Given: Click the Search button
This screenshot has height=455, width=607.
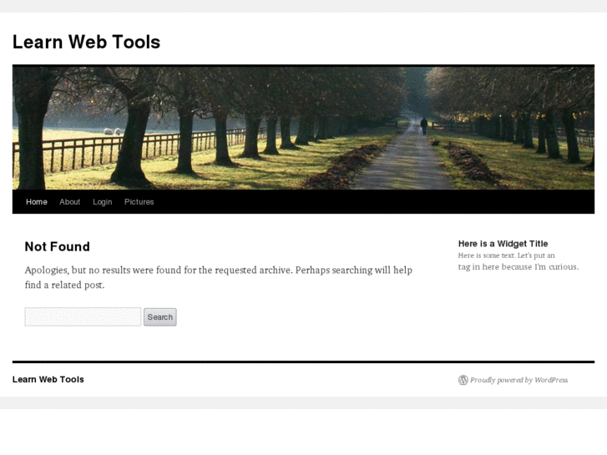Looking at the screenshot, I should [x=159, y=317].
